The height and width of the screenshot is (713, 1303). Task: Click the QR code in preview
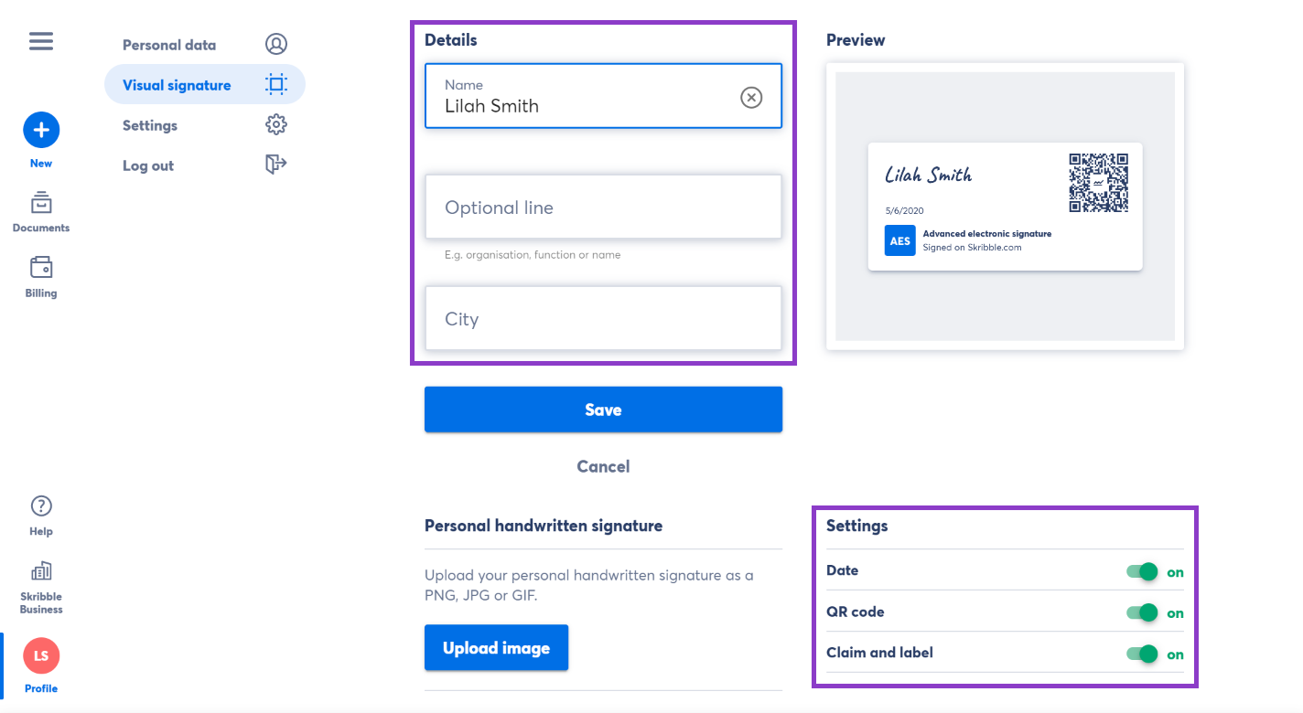[x=1098, y=183]
